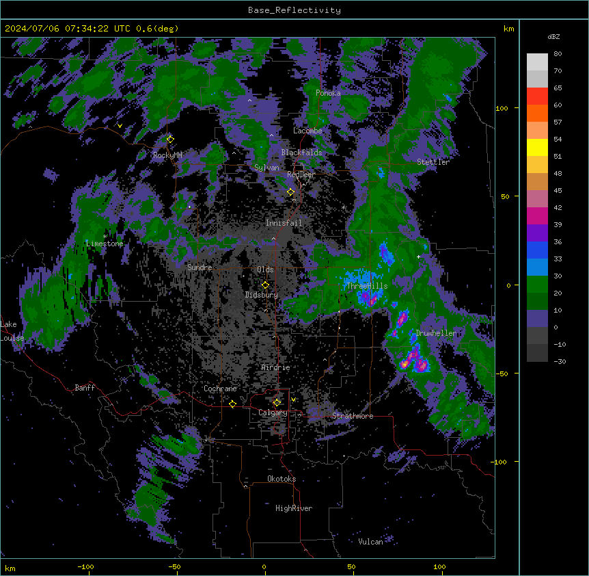This screenshot has height=576, width=589.
Task: Click the Vulcan label
Action: pyautogui.click(x=371, y=541)
